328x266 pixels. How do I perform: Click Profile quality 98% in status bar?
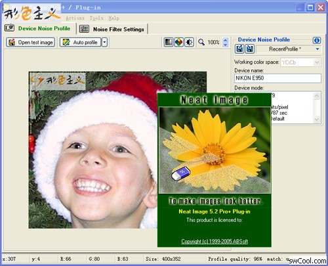pos(235,259)
